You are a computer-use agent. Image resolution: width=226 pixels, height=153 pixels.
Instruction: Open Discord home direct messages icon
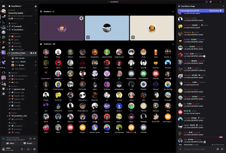pos(3,6)
